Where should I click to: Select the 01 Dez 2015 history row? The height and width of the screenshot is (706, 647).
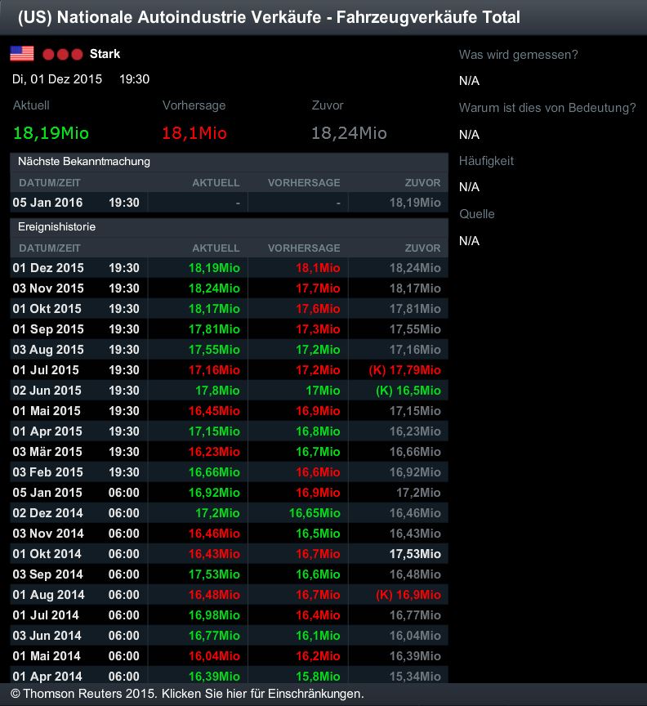(x=229, y=268)
